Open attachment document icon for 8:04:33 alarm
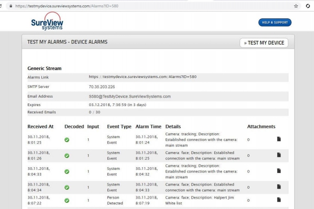Viewport: 314px width, 209px height. [279, 171]
